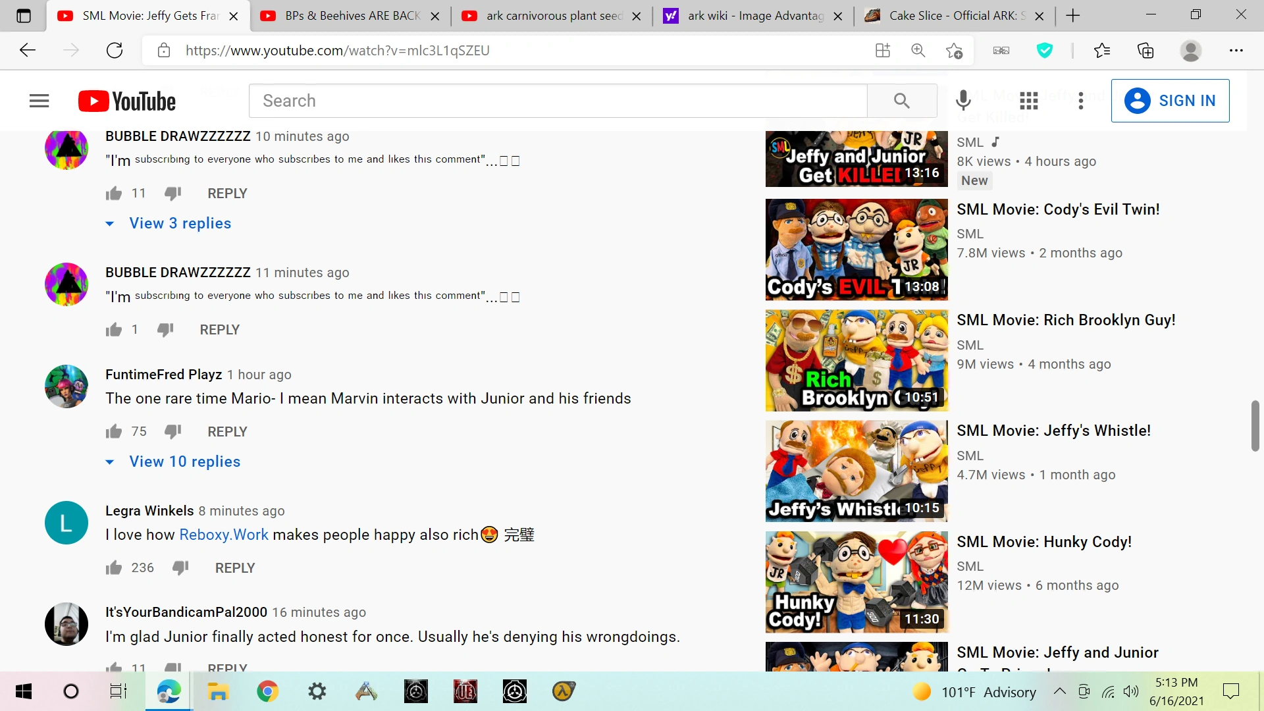Like FuntimeFred Playz's comment
The height and width of the screenshot is (711, 1264).
coord(113,431)
